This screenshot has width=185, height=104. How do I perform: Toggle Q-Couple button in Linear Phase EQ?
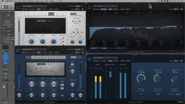103,48
